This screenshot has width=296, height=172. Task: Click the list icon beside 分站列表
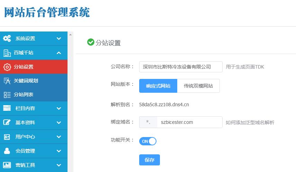(7, 94)
